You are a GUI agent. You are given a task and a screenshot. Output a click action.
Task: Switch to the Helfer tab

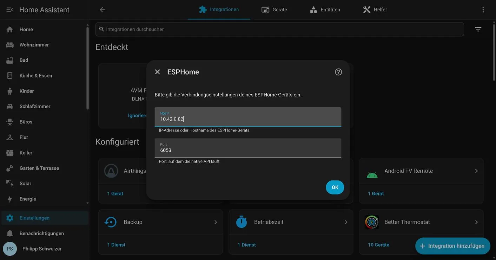click(x=375, y=10)
